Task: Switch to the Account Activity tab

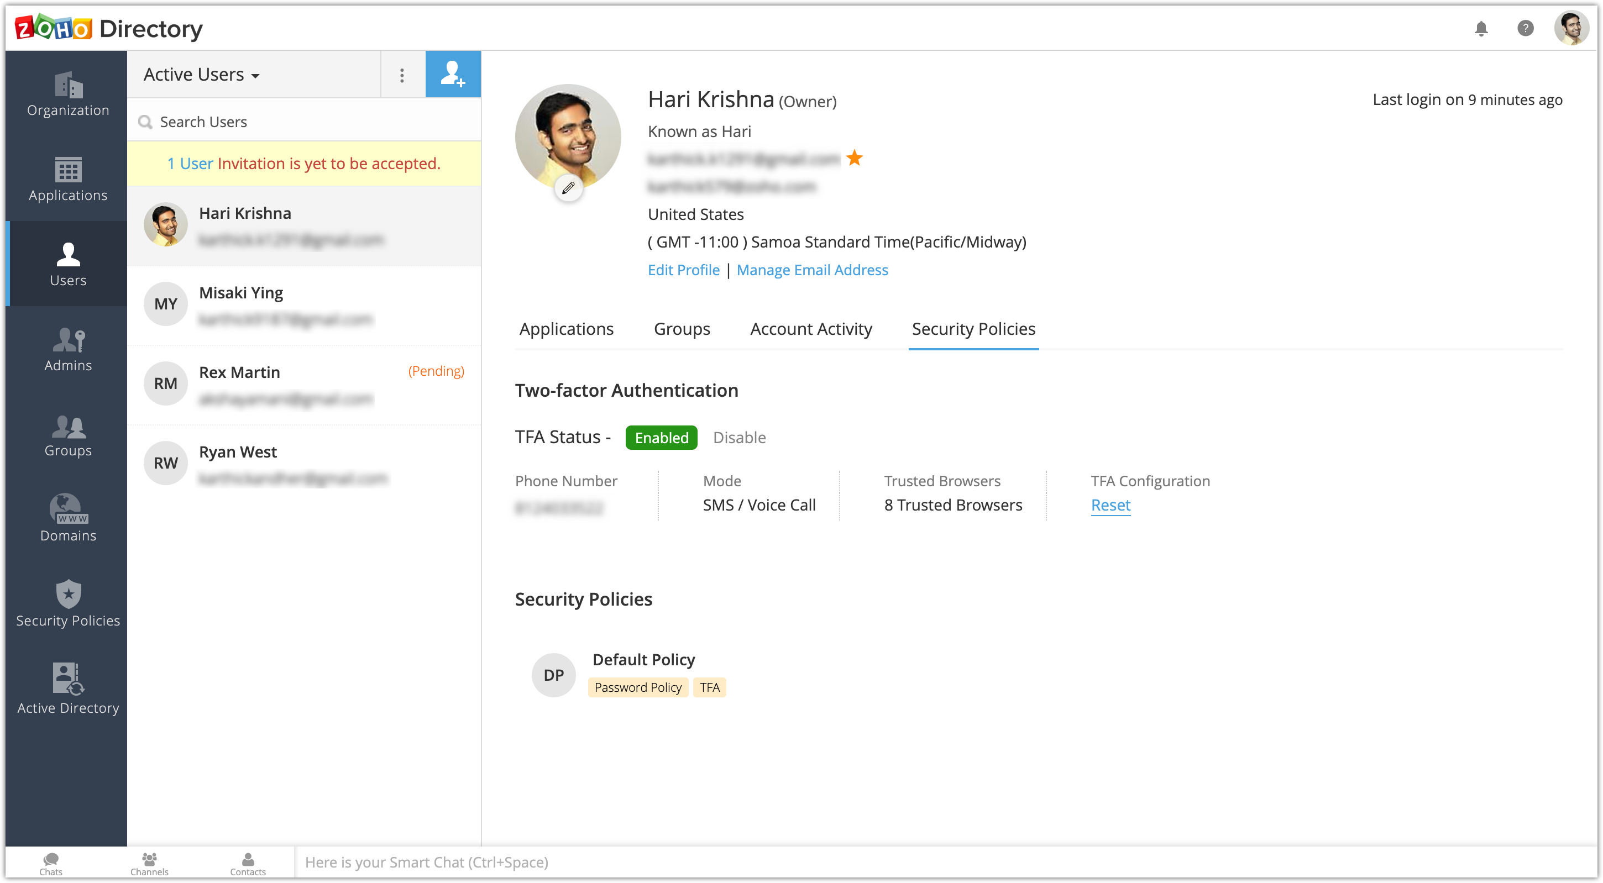Action: (810, 329)
